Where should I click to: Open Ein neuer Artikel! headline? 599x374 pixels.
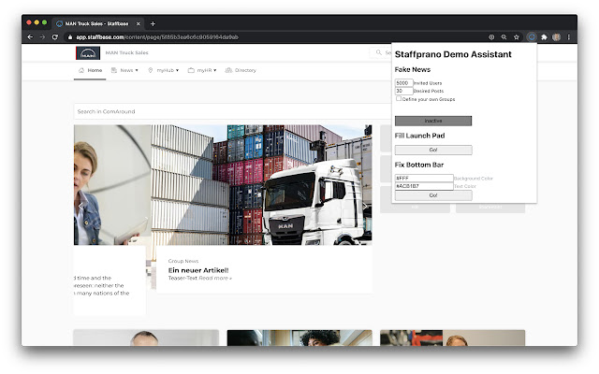point(198,270)
